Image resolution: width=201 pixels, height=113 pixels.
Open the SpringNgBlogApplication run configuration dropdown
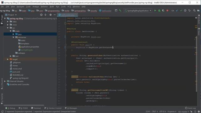138,11
